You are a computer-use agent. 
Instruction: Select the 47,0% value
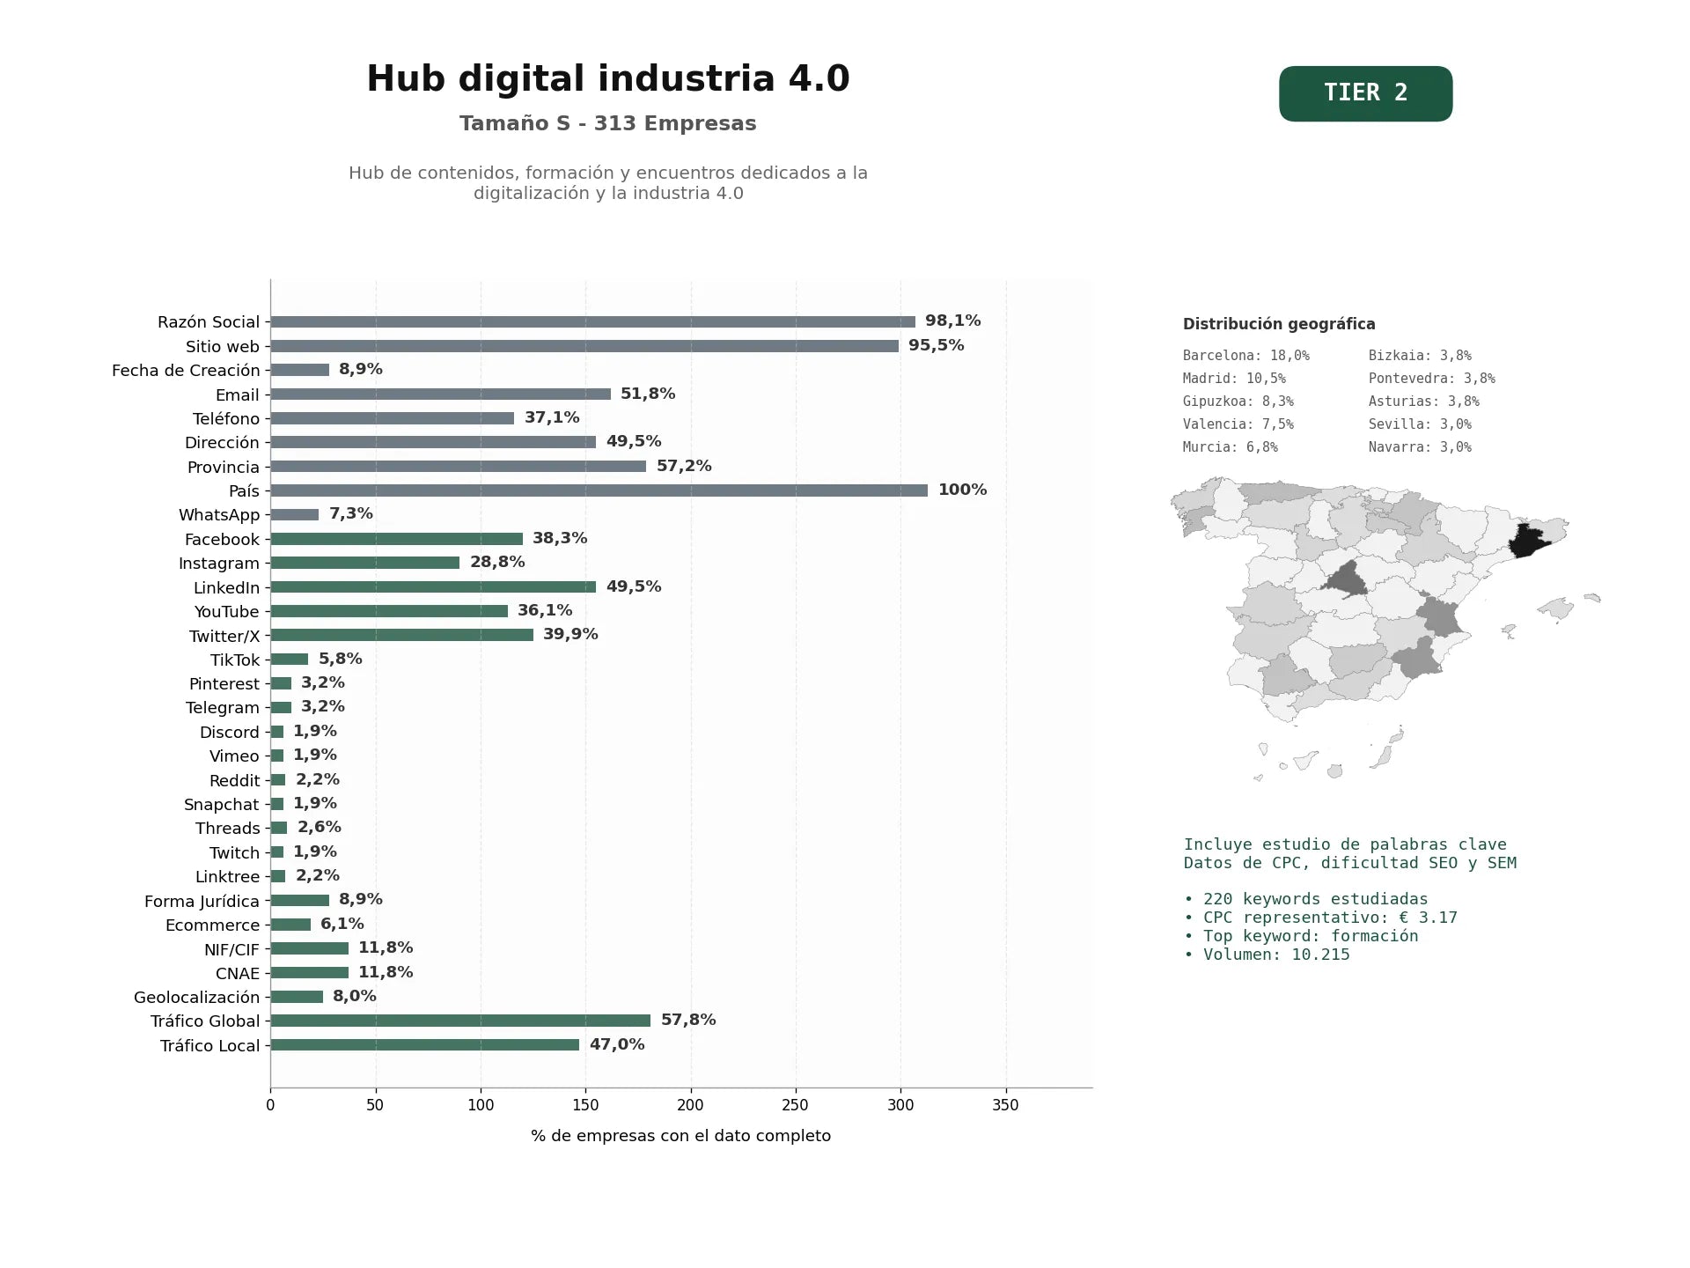(x=617, y=1044)
